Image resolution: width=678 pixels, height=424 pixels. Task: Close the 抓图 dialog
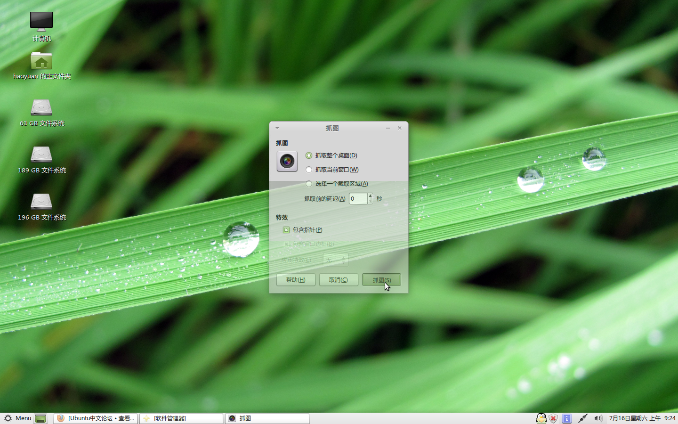(400, 128)
